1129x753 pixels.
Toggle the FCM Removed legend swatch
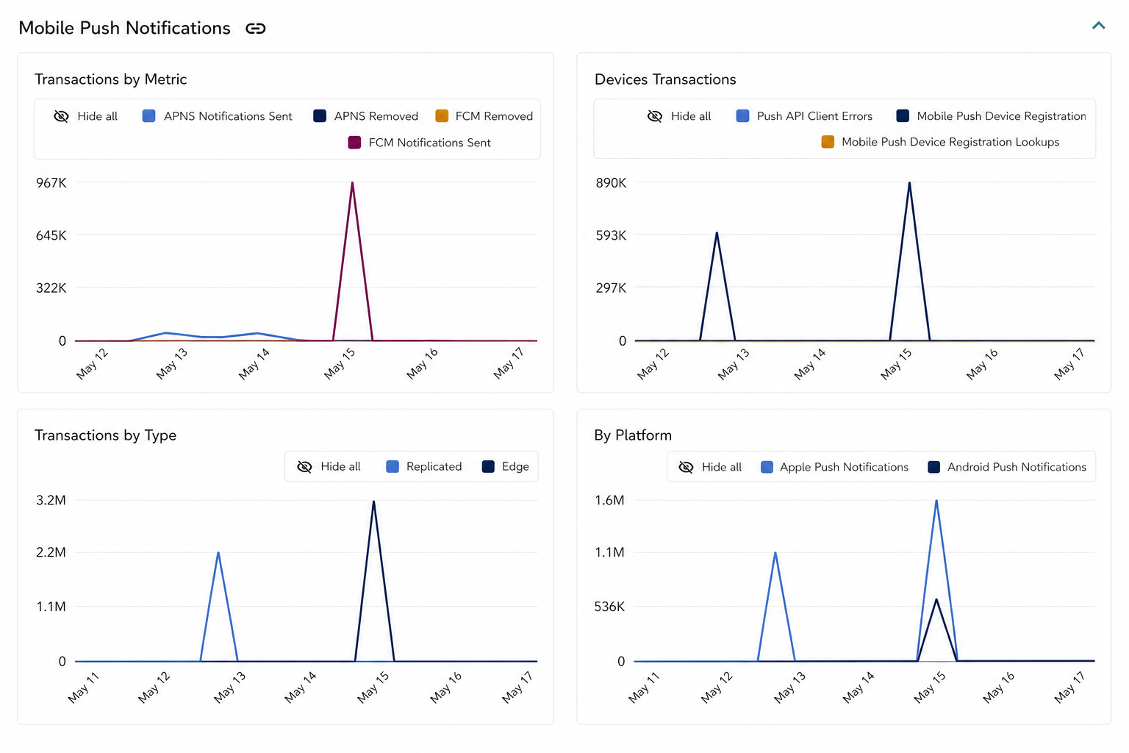coord(442,116)
